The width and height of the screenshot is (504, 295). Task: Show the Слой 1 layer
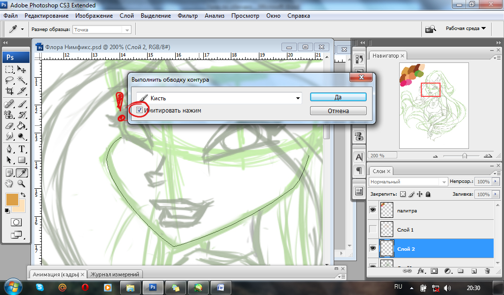tap(373, 230)
